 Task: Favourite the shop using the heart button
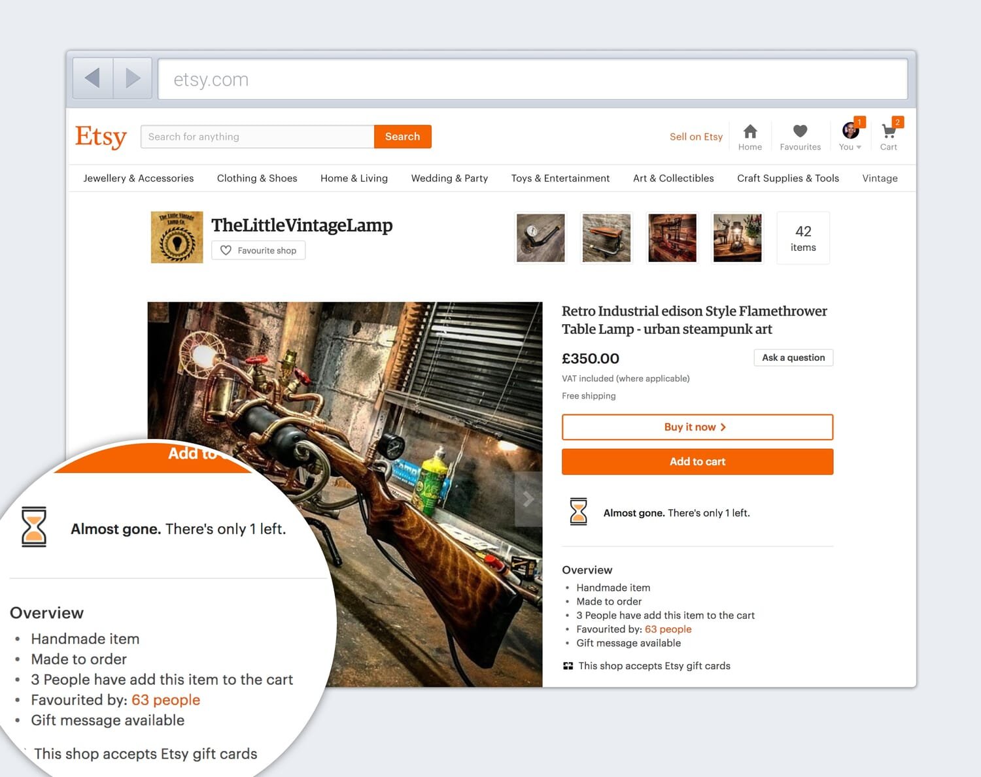pos(258,250)
